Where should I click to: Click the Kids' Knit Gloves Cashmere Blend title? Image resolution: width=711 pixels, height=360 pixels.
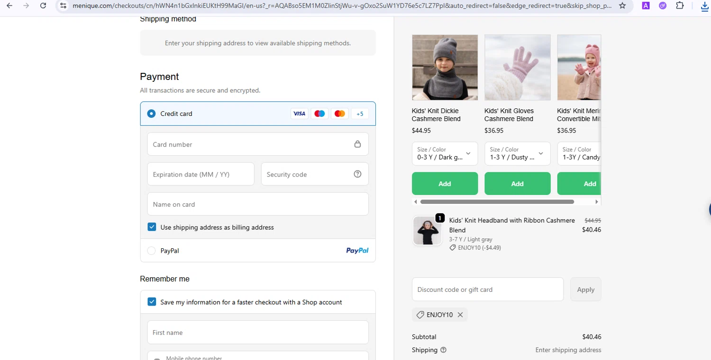pos(509,114)
